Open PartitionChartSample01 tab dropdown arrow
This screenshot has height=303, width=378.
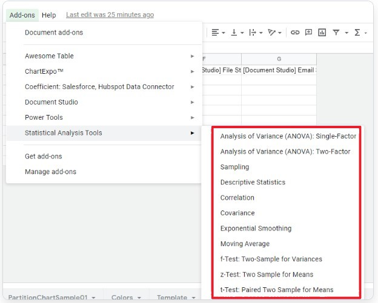[93, 298]
